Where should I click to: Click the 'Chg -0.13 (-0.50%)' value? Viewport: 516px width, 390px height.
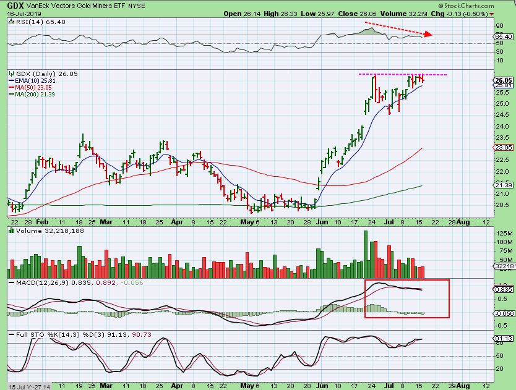tap(460, 14)
